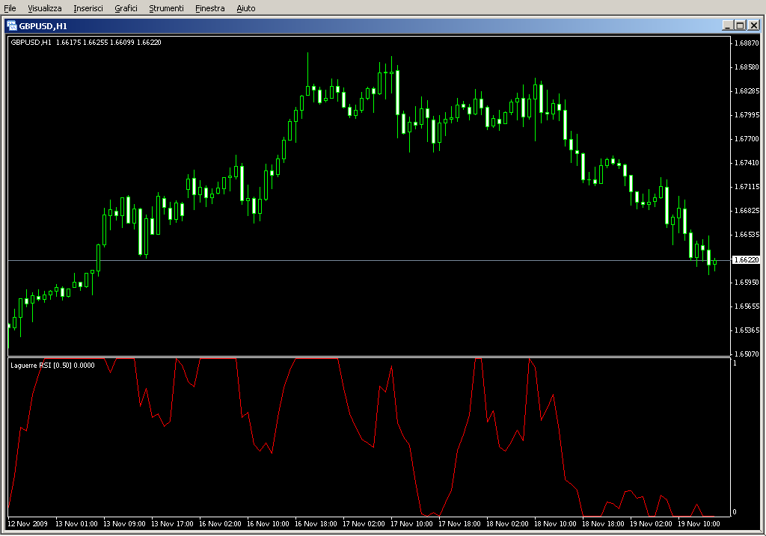Click price scale value 1.67700
This screenshot has width=766, height=536.
(747, 138)
